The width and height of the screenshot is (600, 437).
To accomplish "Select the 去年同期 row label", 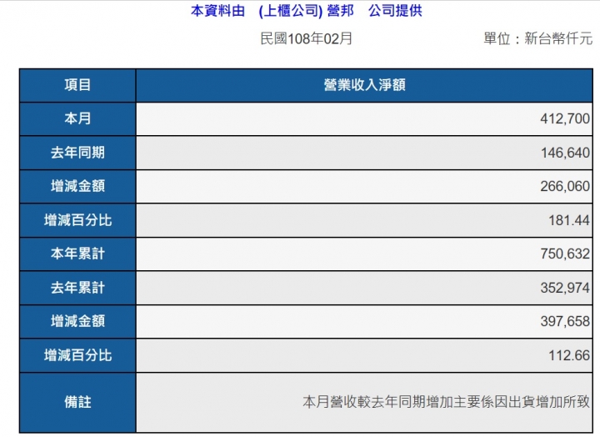I will pos(77,153).
